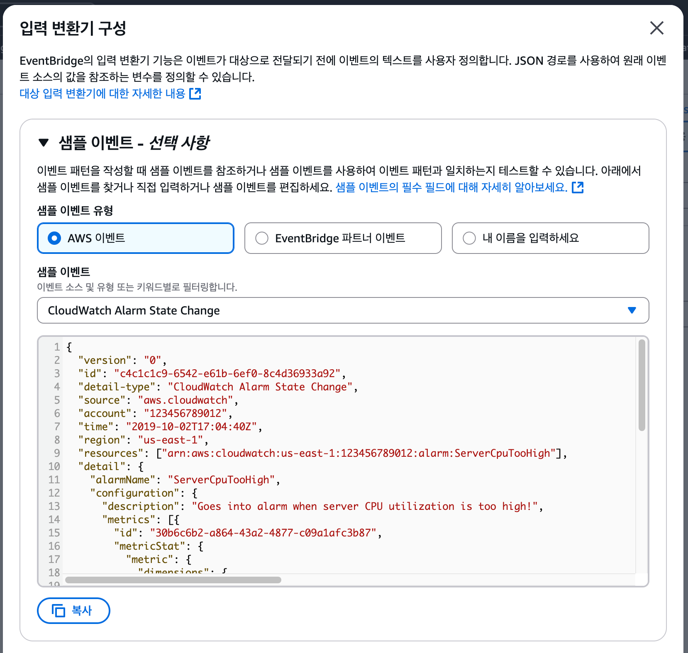Image resolution: width=688 pixels, height=653 pixels.
Task: Click external link icon next to 자세한 내용
Action: coord(195,94)
